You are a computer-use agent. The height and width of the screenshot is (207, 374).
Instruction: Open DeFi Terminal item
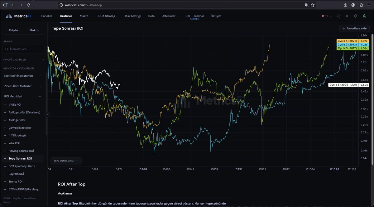click(194, 16)
